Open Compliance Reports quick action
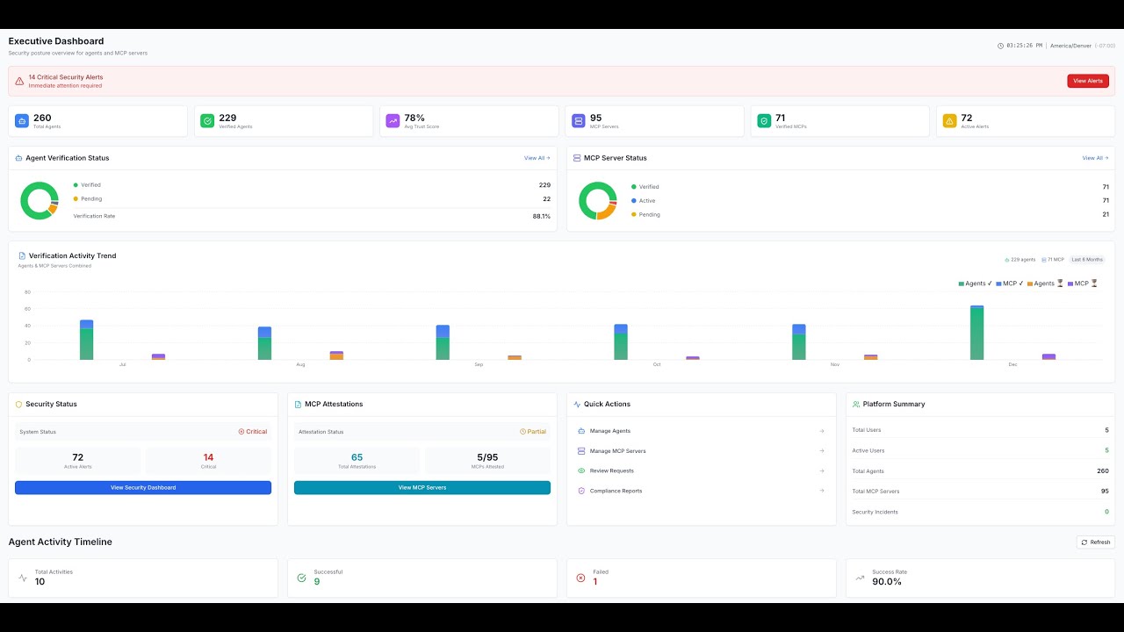This screenshot has width=1124, height=632. (x=702, y=491)
